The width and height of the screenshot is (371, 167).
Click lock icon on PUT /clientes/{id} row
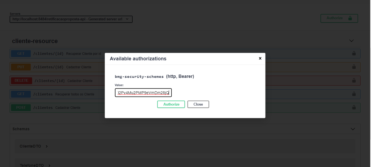354,67
